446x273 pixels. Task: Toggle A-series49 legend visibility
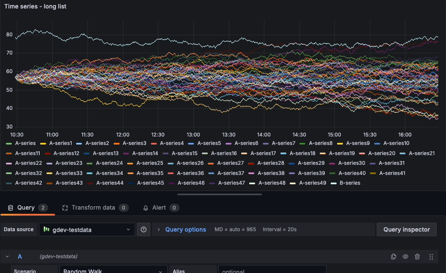click(x=313, y=183)
